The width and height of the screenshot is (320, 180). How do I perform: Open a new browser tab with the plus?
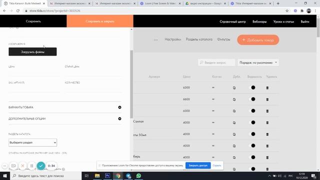tap(278, 3)
